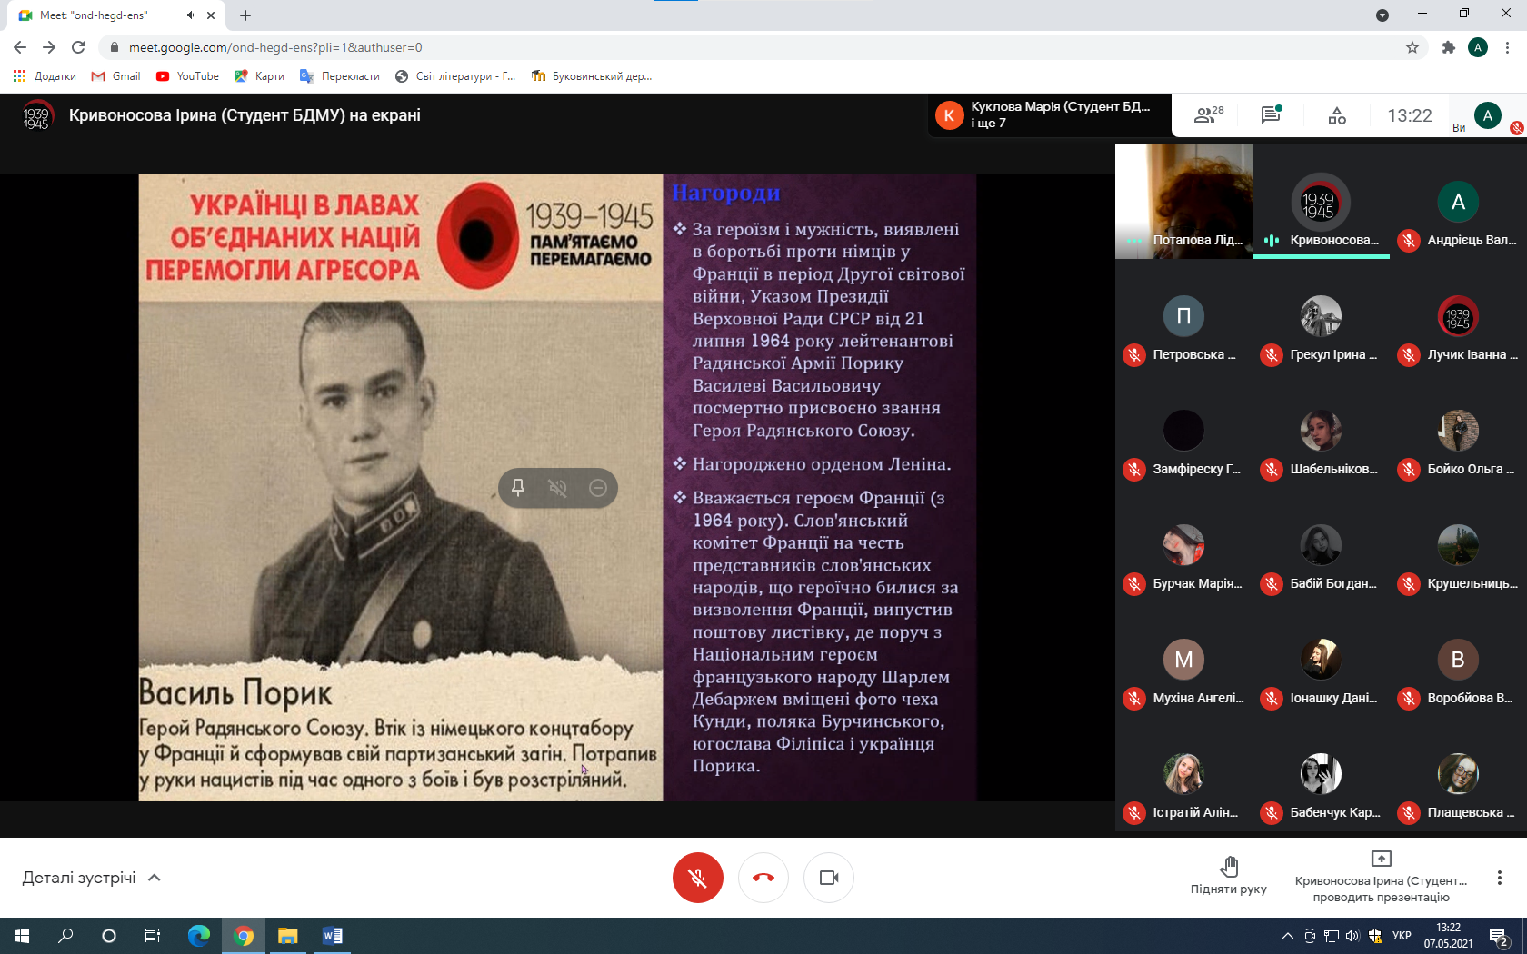Bookmark this page with the star icon
The height and width of the screenshot is (954, 1527).
(x=1412, y=47)
